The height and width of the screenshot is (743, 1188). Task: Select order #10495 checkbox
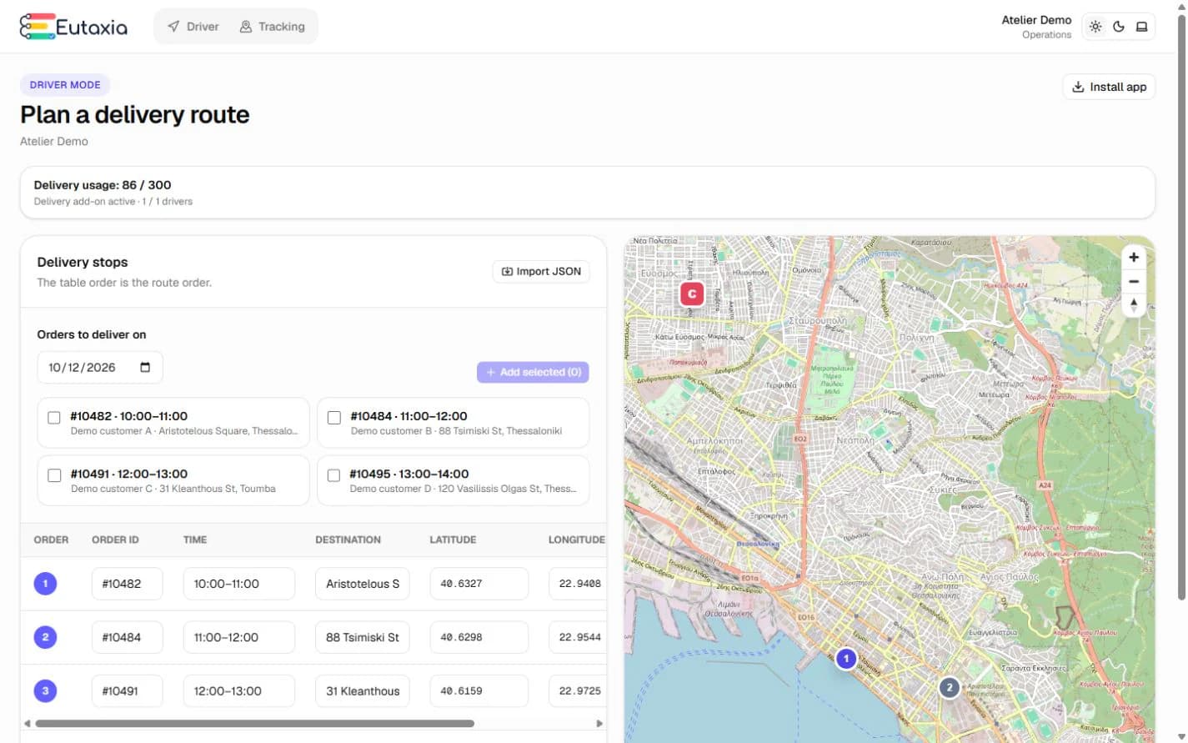pyautogui.click(x=333, y=475)
